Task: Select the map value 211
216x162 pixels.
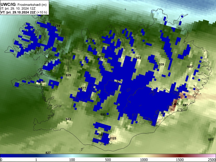Action: (x=47, y=63)
